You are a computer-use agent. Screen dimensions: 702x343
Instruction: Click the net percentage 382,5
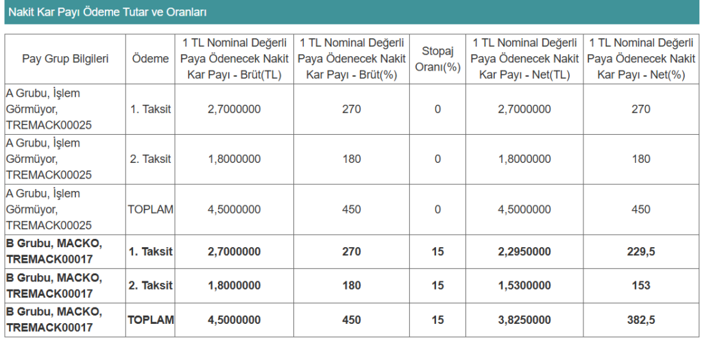(641, 320)
